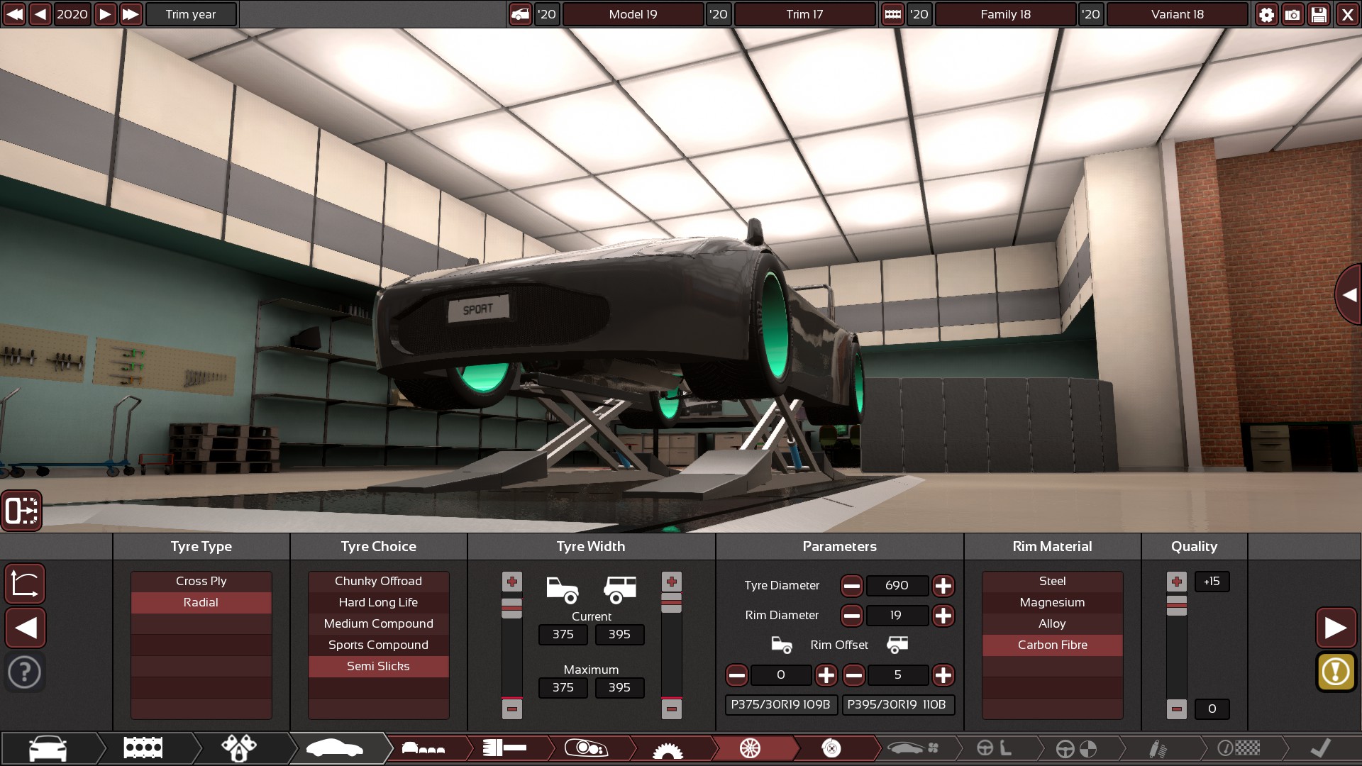Decrease front tyre width with minus
Screen dimensions: 1362x766
511,708
